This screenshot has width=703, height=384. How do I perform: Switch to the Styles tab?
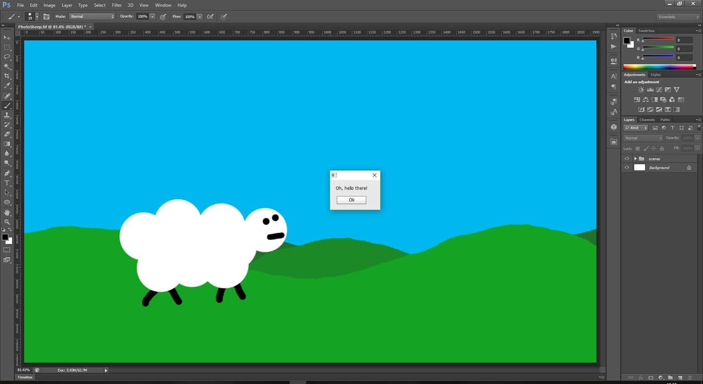(x=656, y=75)
